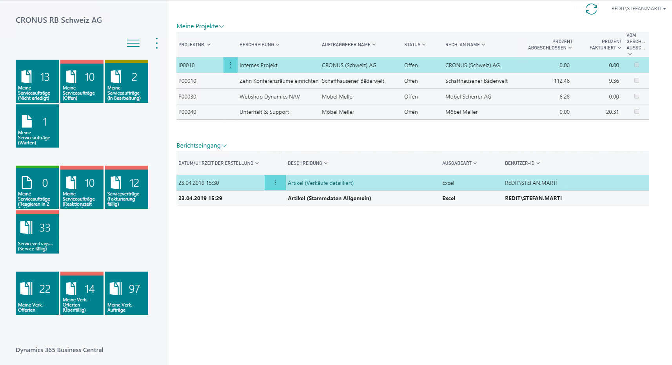Open Servicevertrags (Service fällig) tile showing 33
The width and height of the screenshot is (672, 365).
click(x=37, y=232)
